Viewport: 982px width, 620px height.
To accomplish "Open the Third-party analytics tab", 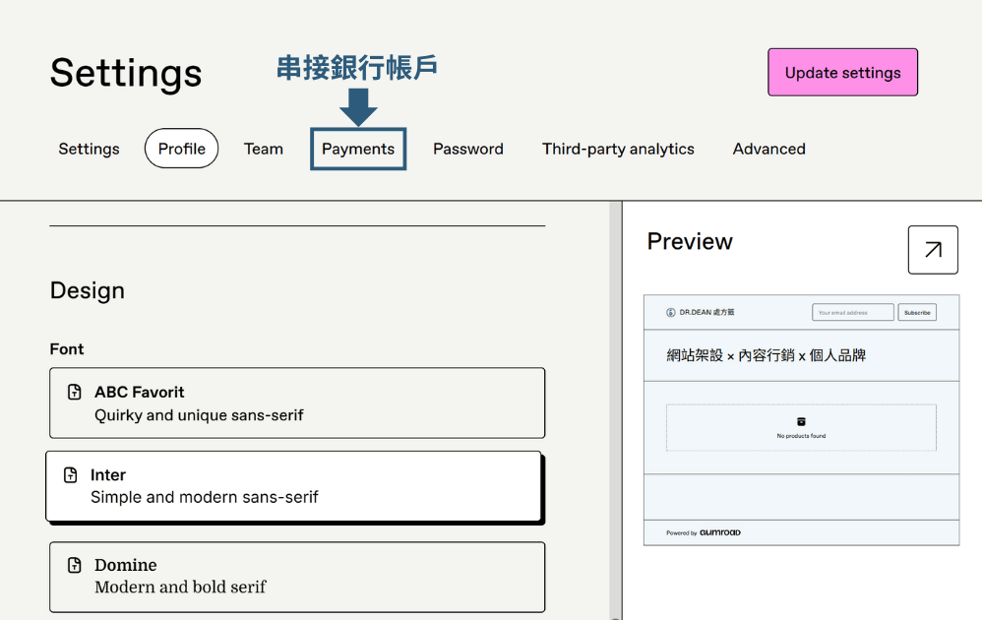I will click(618, 149).
